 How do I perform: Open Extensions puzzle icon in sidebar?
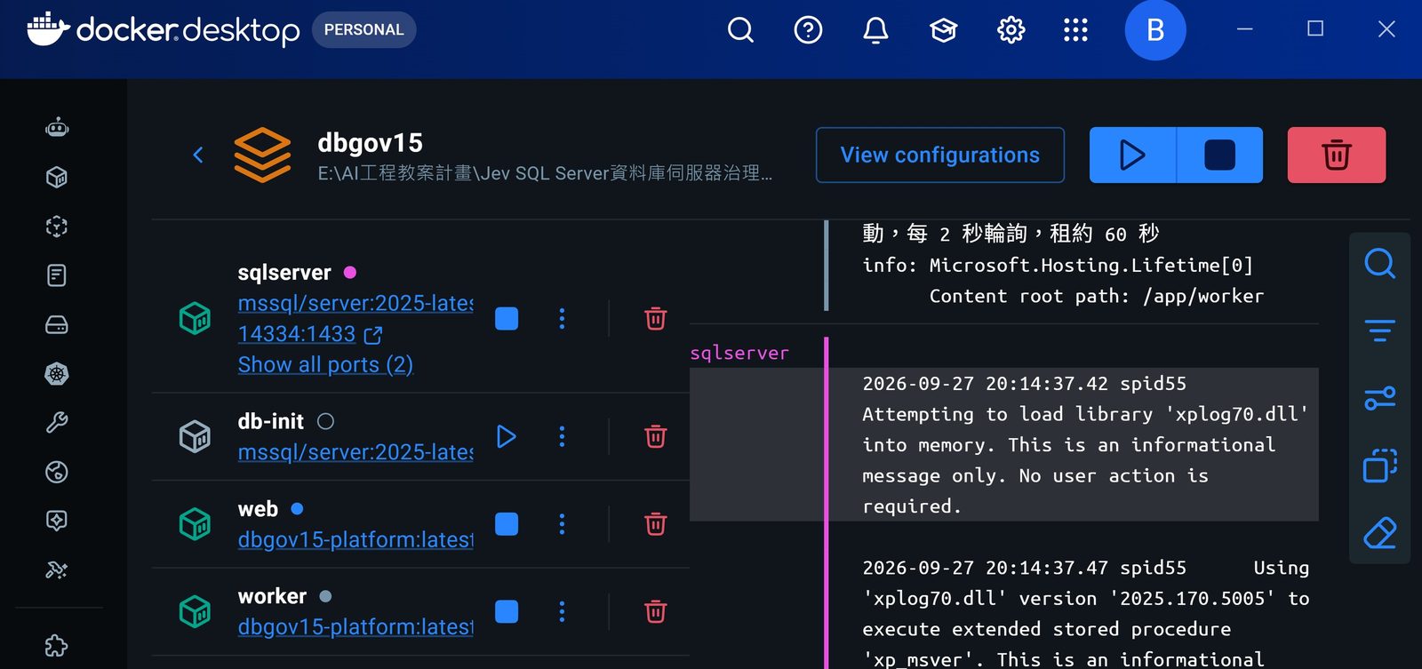(57, 646)
